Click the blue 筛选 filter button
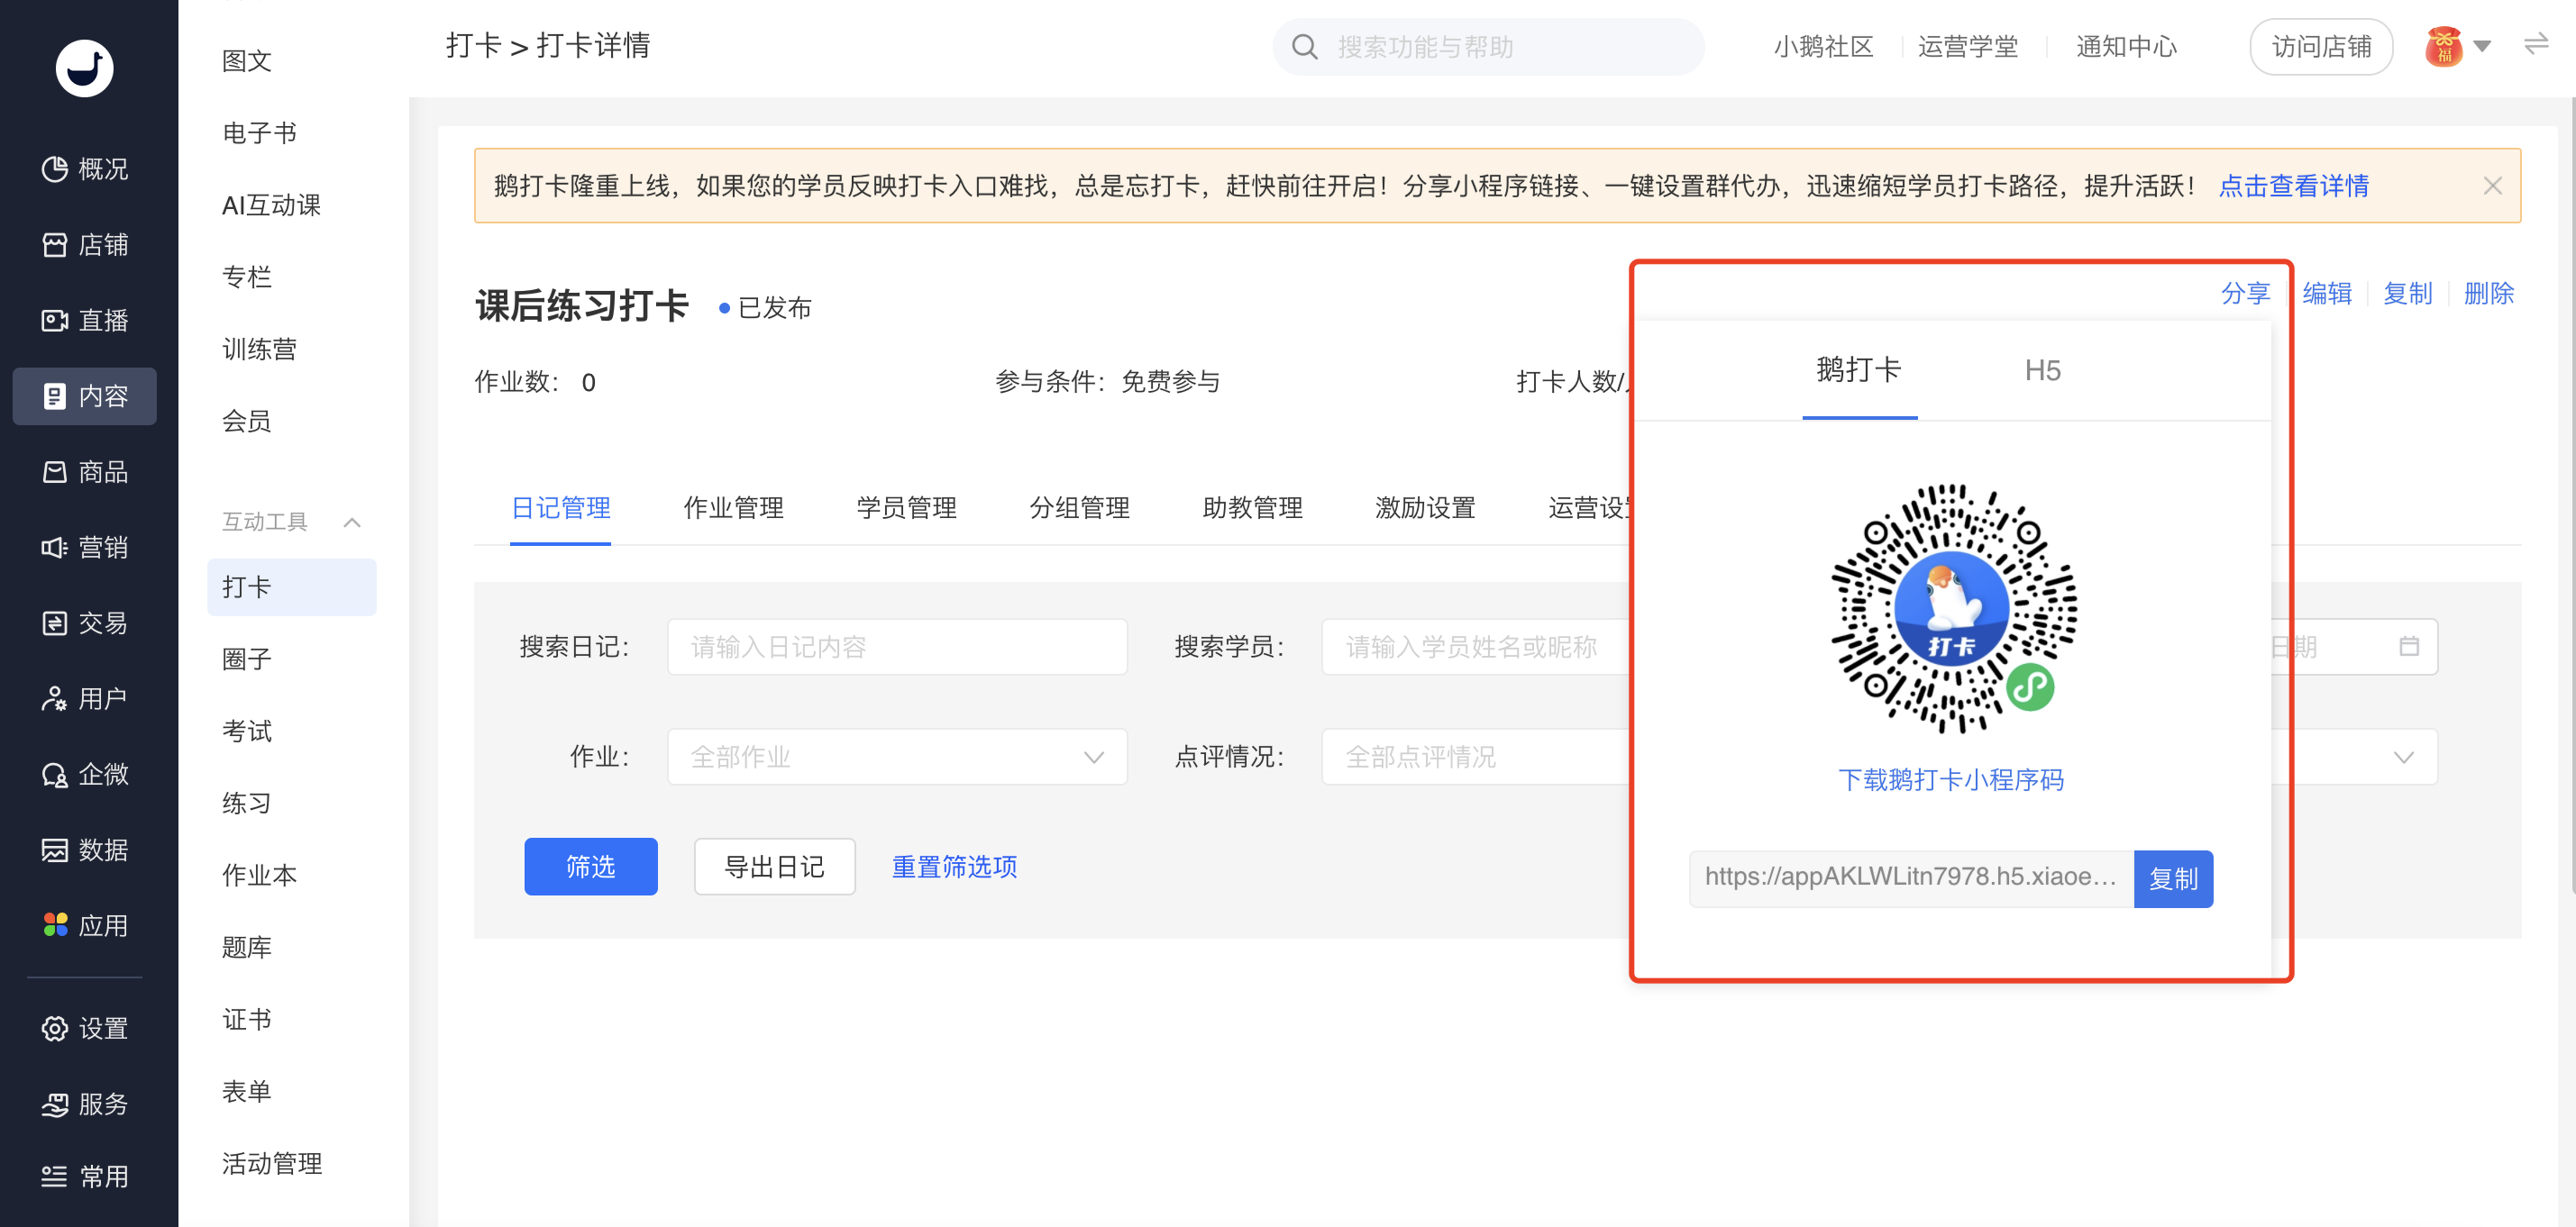The image size is (2576, 1227). click(590, 867)
